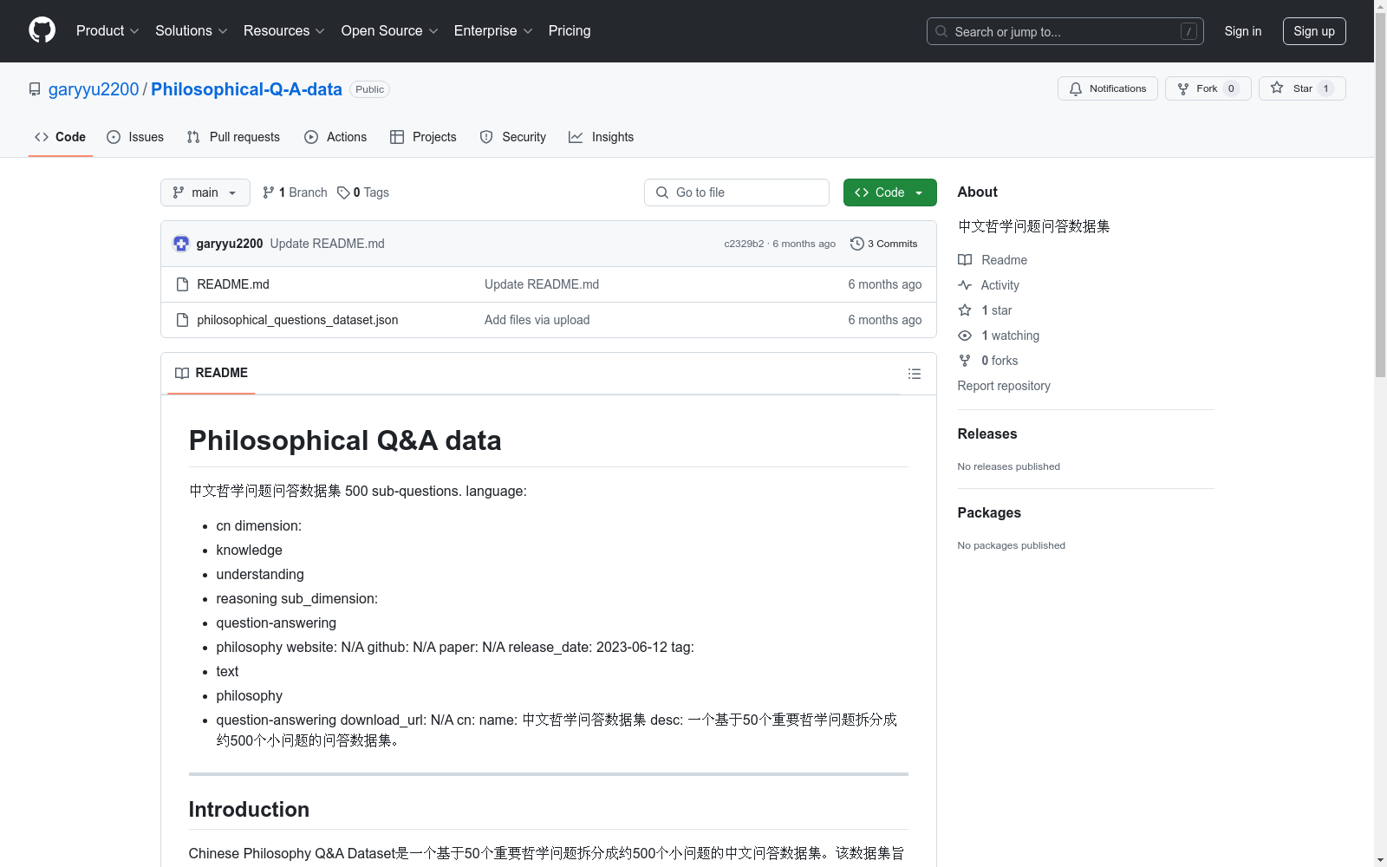Open the Readme link in About
The width and height of the screenshot is (1387, 867).
click(x=993, y=260)
